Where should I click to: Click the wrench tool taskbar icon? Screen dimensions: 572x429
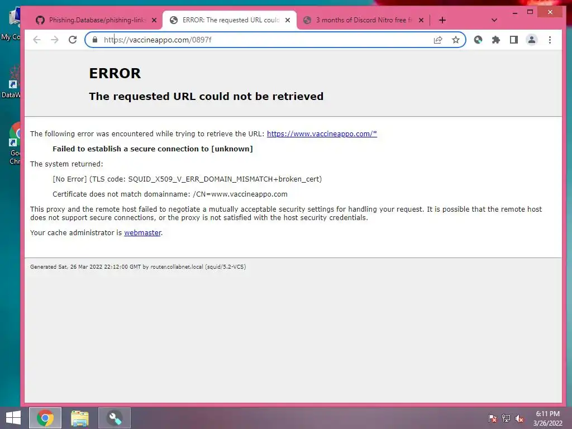115,418
